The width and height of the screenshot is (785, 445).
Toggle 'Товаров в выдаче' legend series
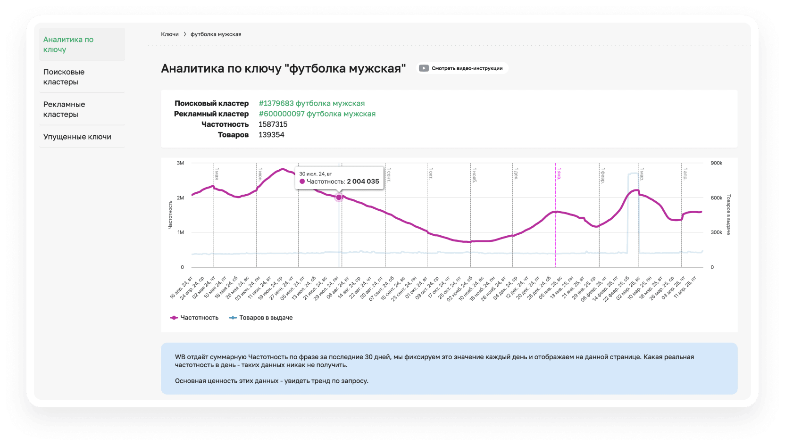(266, 318)
